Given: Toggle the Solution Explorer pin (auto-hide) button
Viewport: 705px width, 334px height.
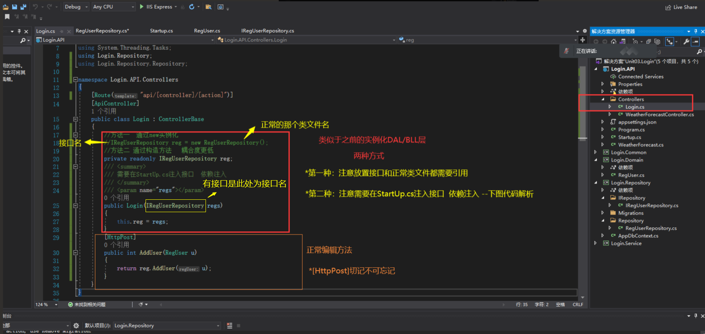Looking at the screenshot, I should pyautogui.click(x=696, y=31).
